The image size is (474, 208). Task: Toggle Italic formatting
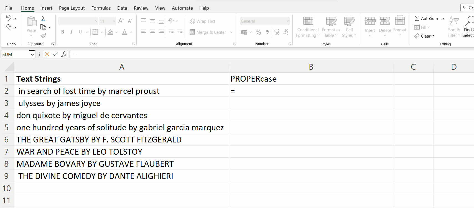click(x=72, y=32)
